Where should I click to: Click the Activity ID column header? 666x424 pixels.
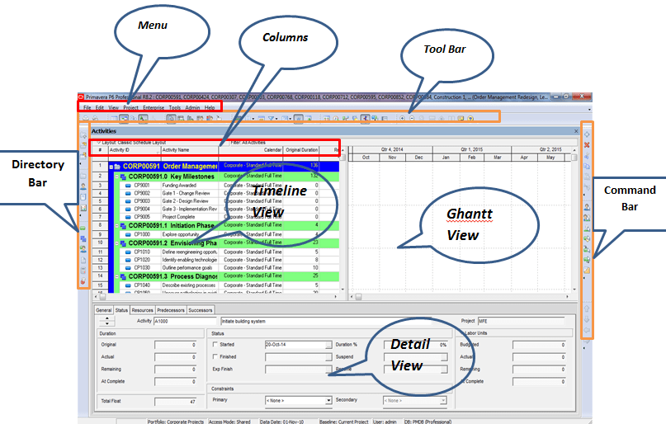coord(135,150)
